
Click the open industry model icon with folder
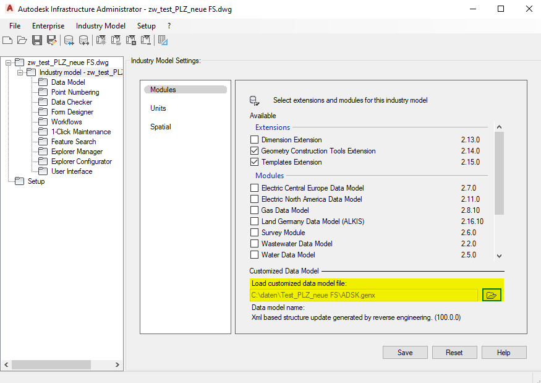(x=116, y=40)
